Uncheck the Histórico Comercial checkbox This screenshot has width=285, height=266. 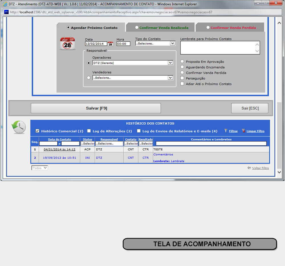[x=37, y=131]
